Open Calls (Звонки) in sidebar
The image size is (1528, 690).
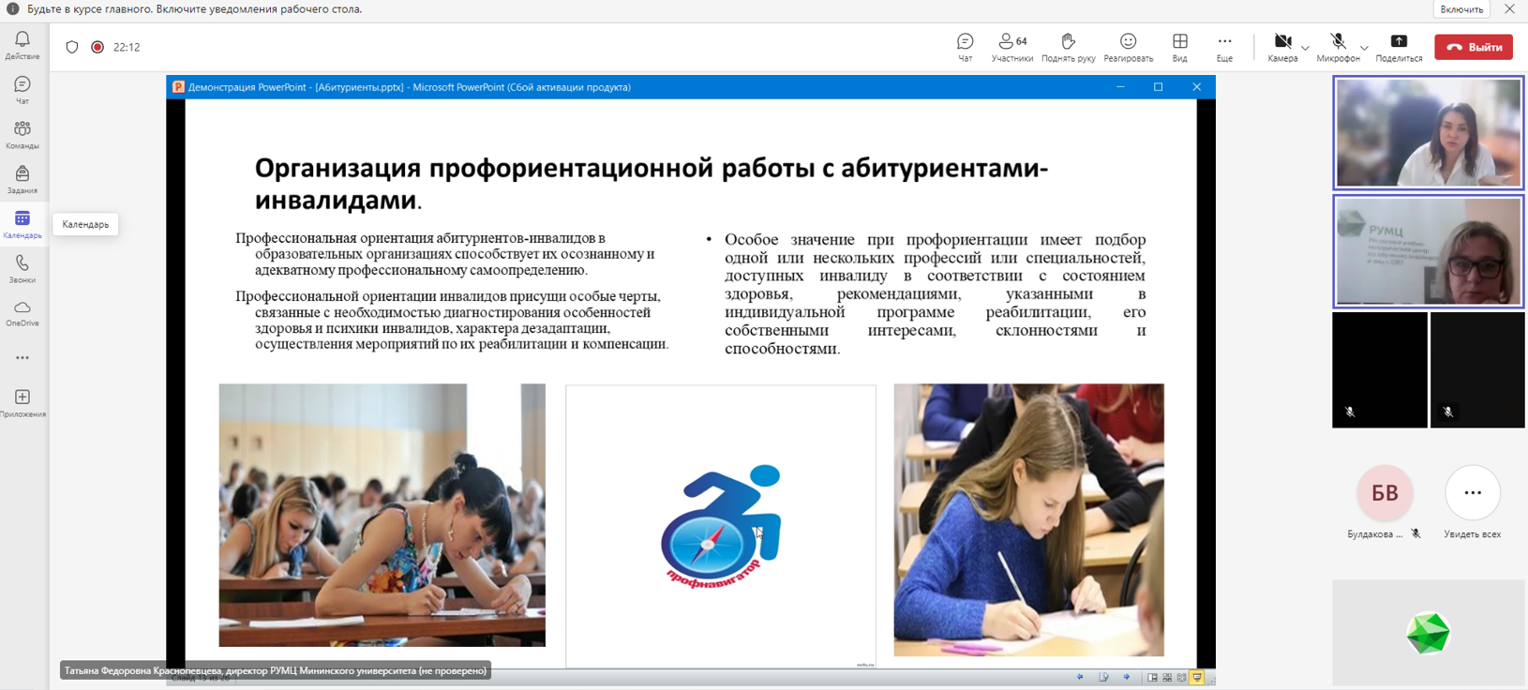pyautogui.click(x=22, y=269)
